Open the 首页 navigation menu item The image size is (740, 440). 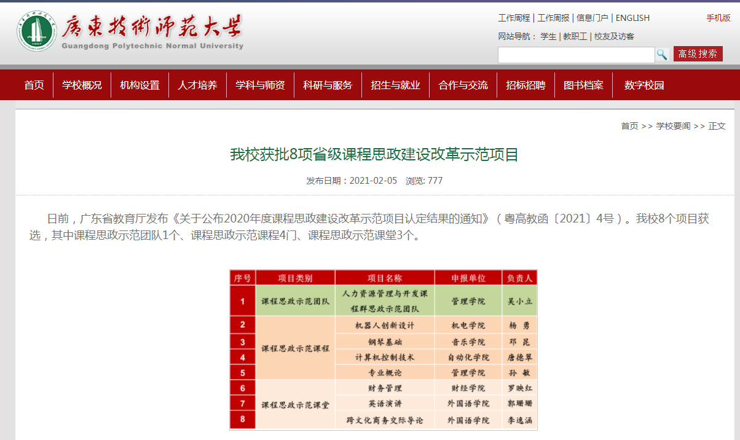(34, 85)
